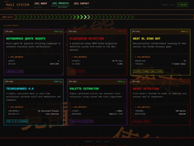194x146 pixels.
Task: Click the THREAT indicator on PRJ-005 card
Action: click(121, 81)
